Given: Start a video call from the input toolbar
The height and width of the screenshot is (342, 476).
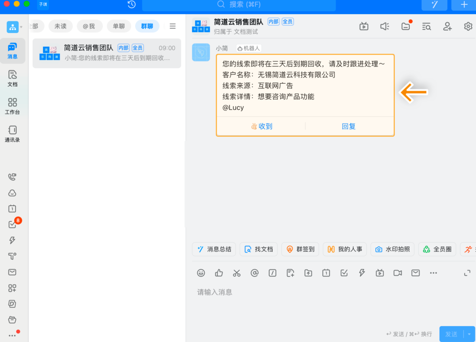Looking at the screenshot, I should point(397,273).
